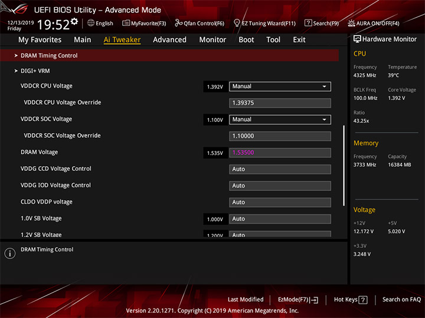Click the 43.25x ratio value
Image resolution: width=425 pixels, height=318 pixels.
[x=361, y=121]
